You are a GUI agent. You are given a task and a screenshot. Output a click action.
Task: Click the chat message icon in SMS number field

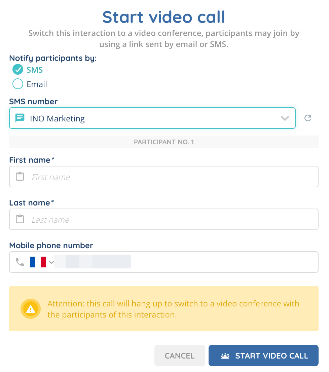point(20,118)
